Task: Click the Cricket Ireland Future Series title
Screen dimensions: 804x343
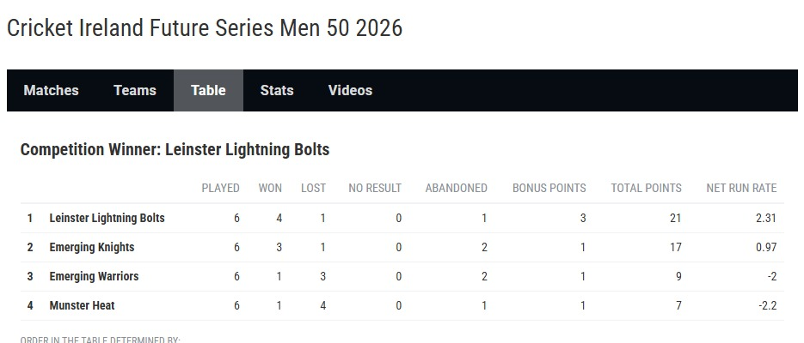Action: tap(205, 28)
